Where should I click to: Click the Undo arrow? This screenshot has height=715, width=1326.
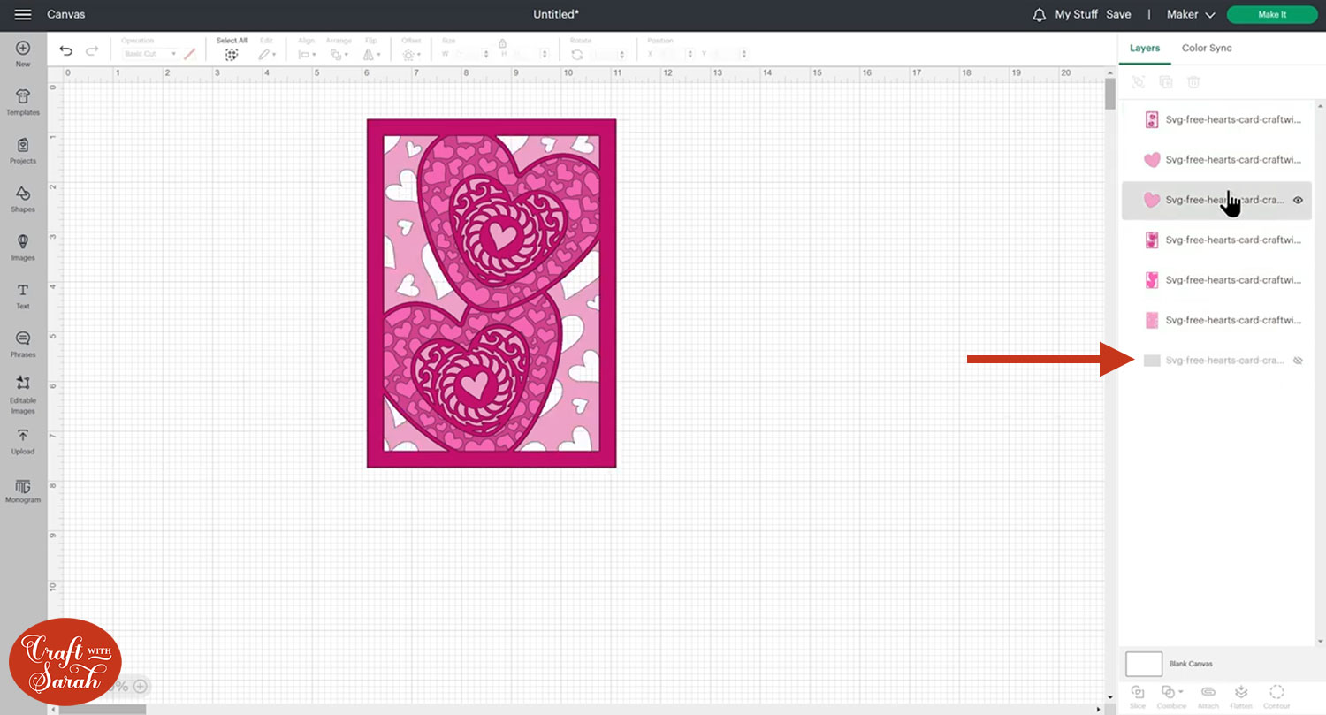point(66,52)
